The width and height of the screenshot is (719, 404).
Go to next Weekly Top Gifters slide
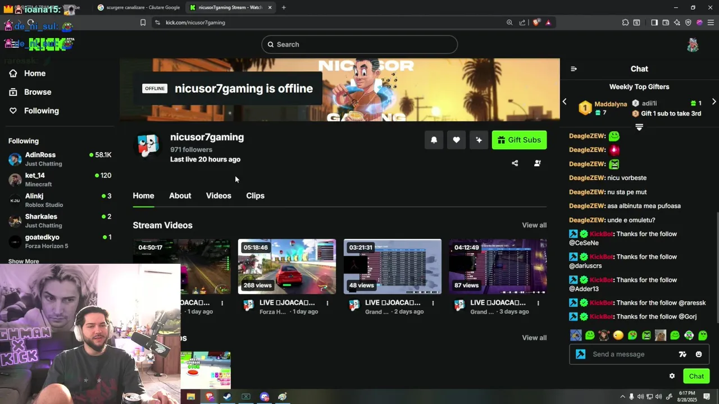pos(714,102)
